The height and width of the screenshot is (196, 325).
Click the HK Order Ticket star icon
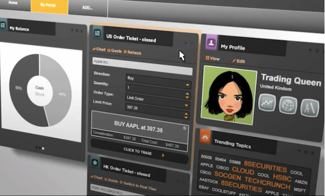tap(95, 162)
